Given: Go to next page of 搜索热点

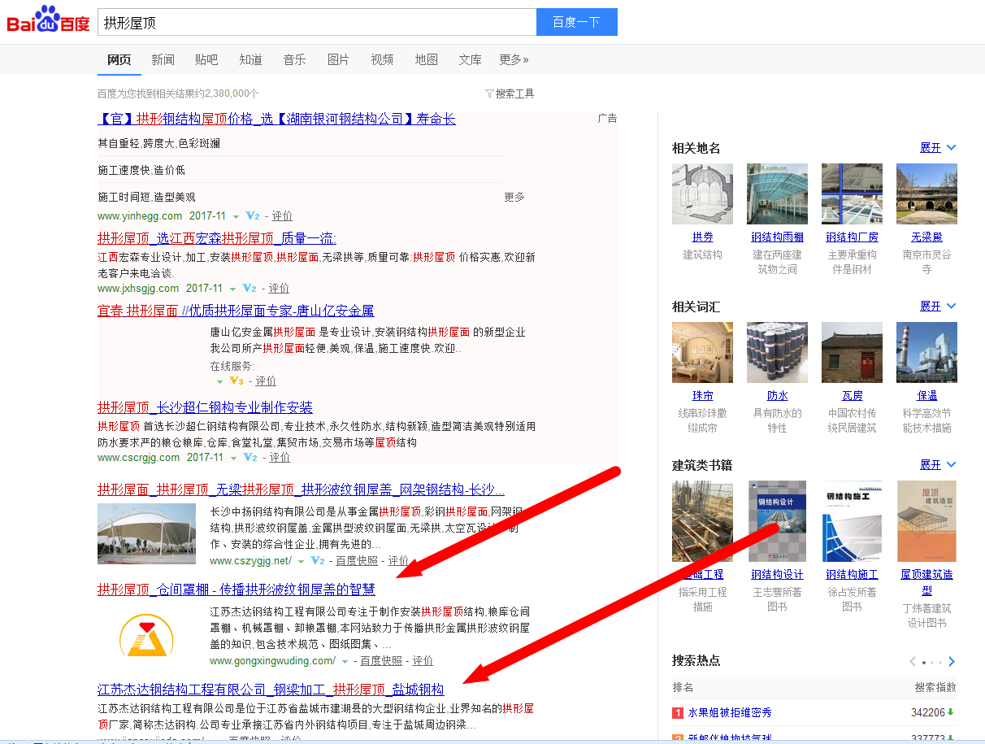Looking at the screenshot, I should coord(952,661).
